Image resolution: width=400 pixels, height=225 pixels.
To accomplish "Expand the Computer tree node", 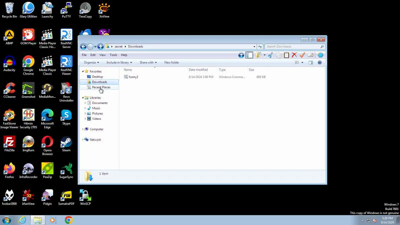I will 83,129.
